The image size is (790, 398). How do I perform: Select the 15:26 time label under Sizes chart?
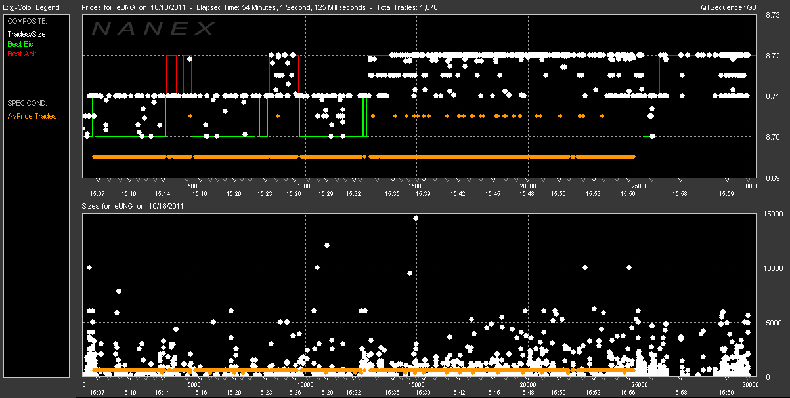(294, 393)
